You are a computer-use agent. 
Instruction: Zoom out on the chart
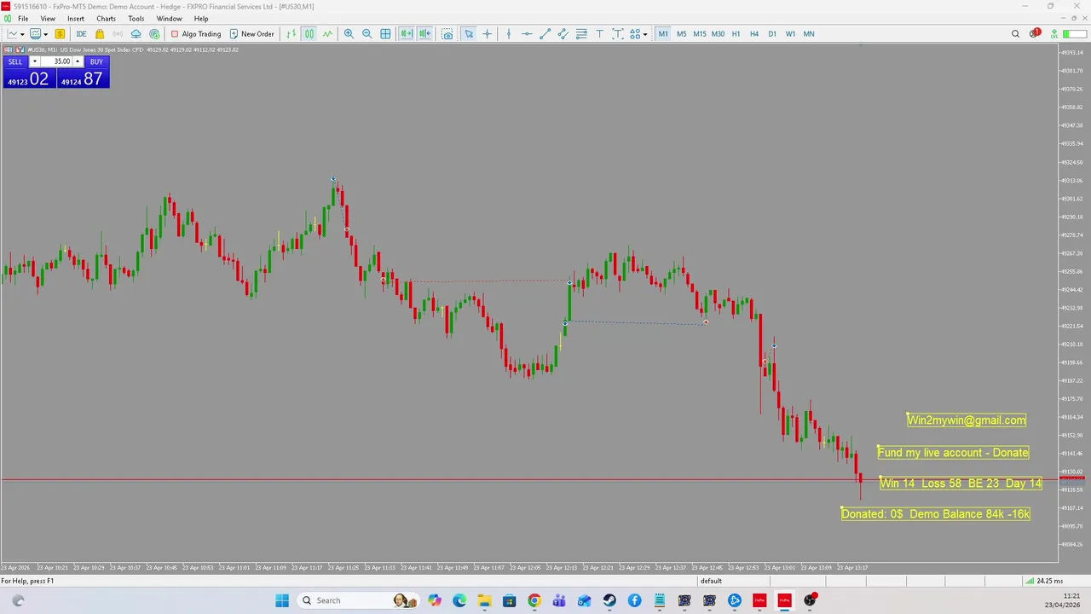pyautogui.click(x=367, y=34)
